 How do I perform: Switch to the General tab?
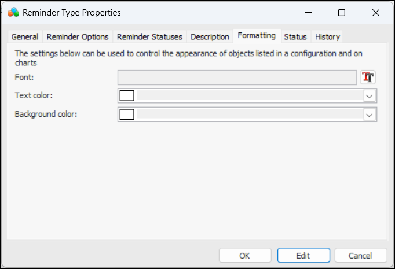pyautogui.click(x=25, y=36)
